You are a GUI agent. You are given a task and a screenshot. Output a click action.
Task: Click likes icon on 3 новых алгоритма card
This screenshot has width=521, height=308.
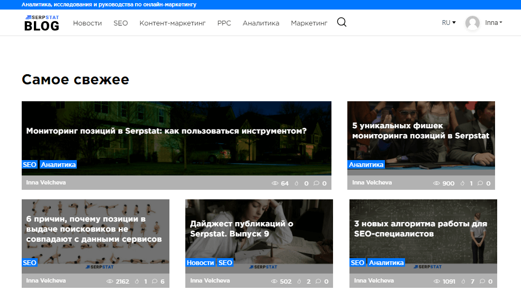point(463,281)
